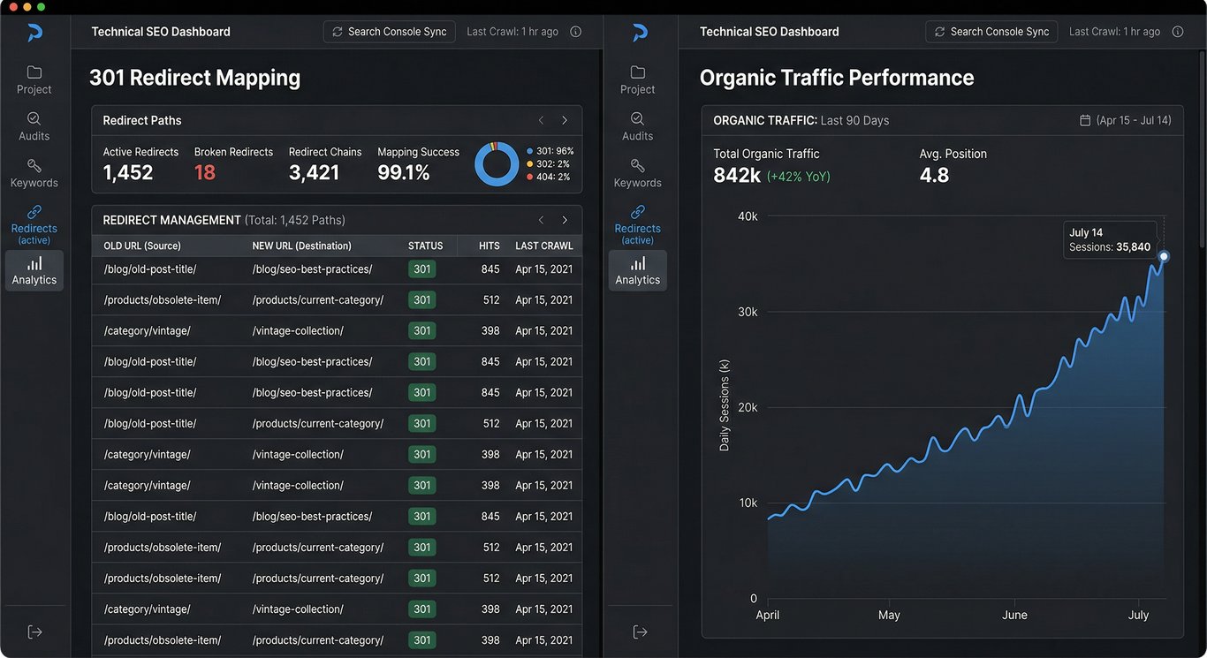Click the right chevron in Redirect Paths header
The height and width of the screenshot is (658, 1207).
pos(565,120)
